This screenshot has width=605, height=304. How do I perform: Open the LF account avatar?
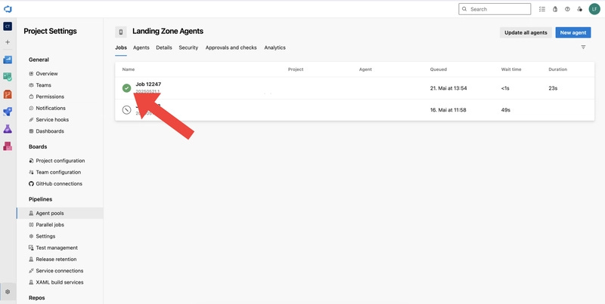(x=594, y=9)
